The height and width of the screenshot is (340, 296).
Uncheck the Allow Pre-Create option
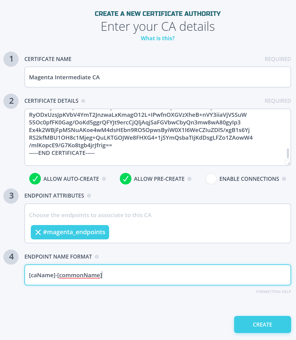point(125,179)
